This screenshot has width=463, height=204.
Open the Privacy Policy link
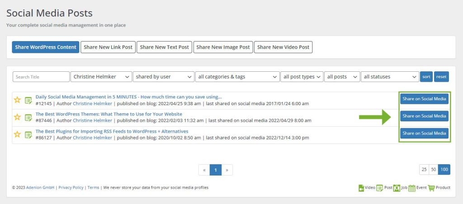(71, 187)
